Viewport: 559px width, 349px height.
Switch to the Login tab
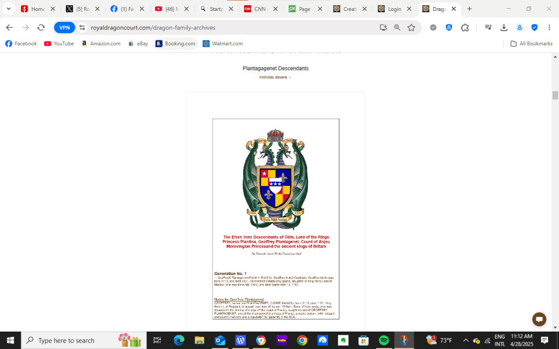(x=393, y=9)
